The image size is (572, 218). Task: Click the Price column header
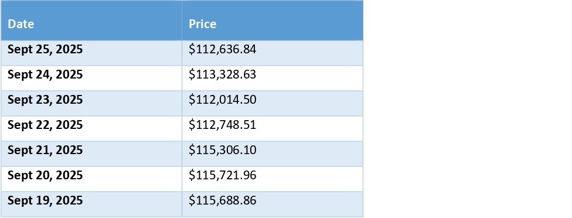tap(273, 21)
